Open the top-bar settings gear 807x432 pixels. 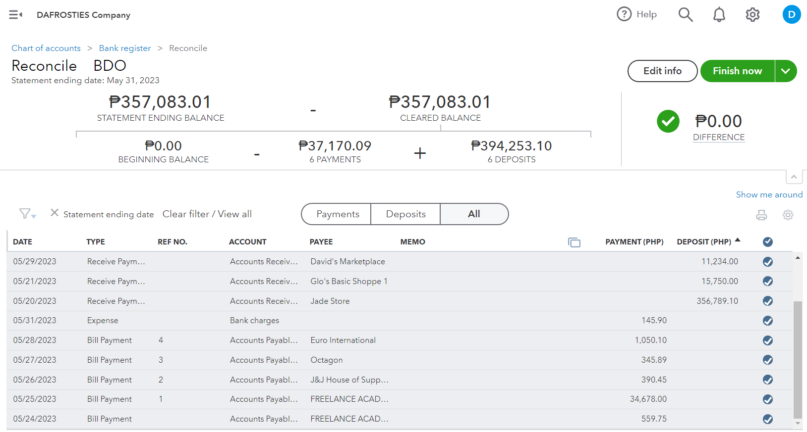pyautogui.click(x=752, y=15)
